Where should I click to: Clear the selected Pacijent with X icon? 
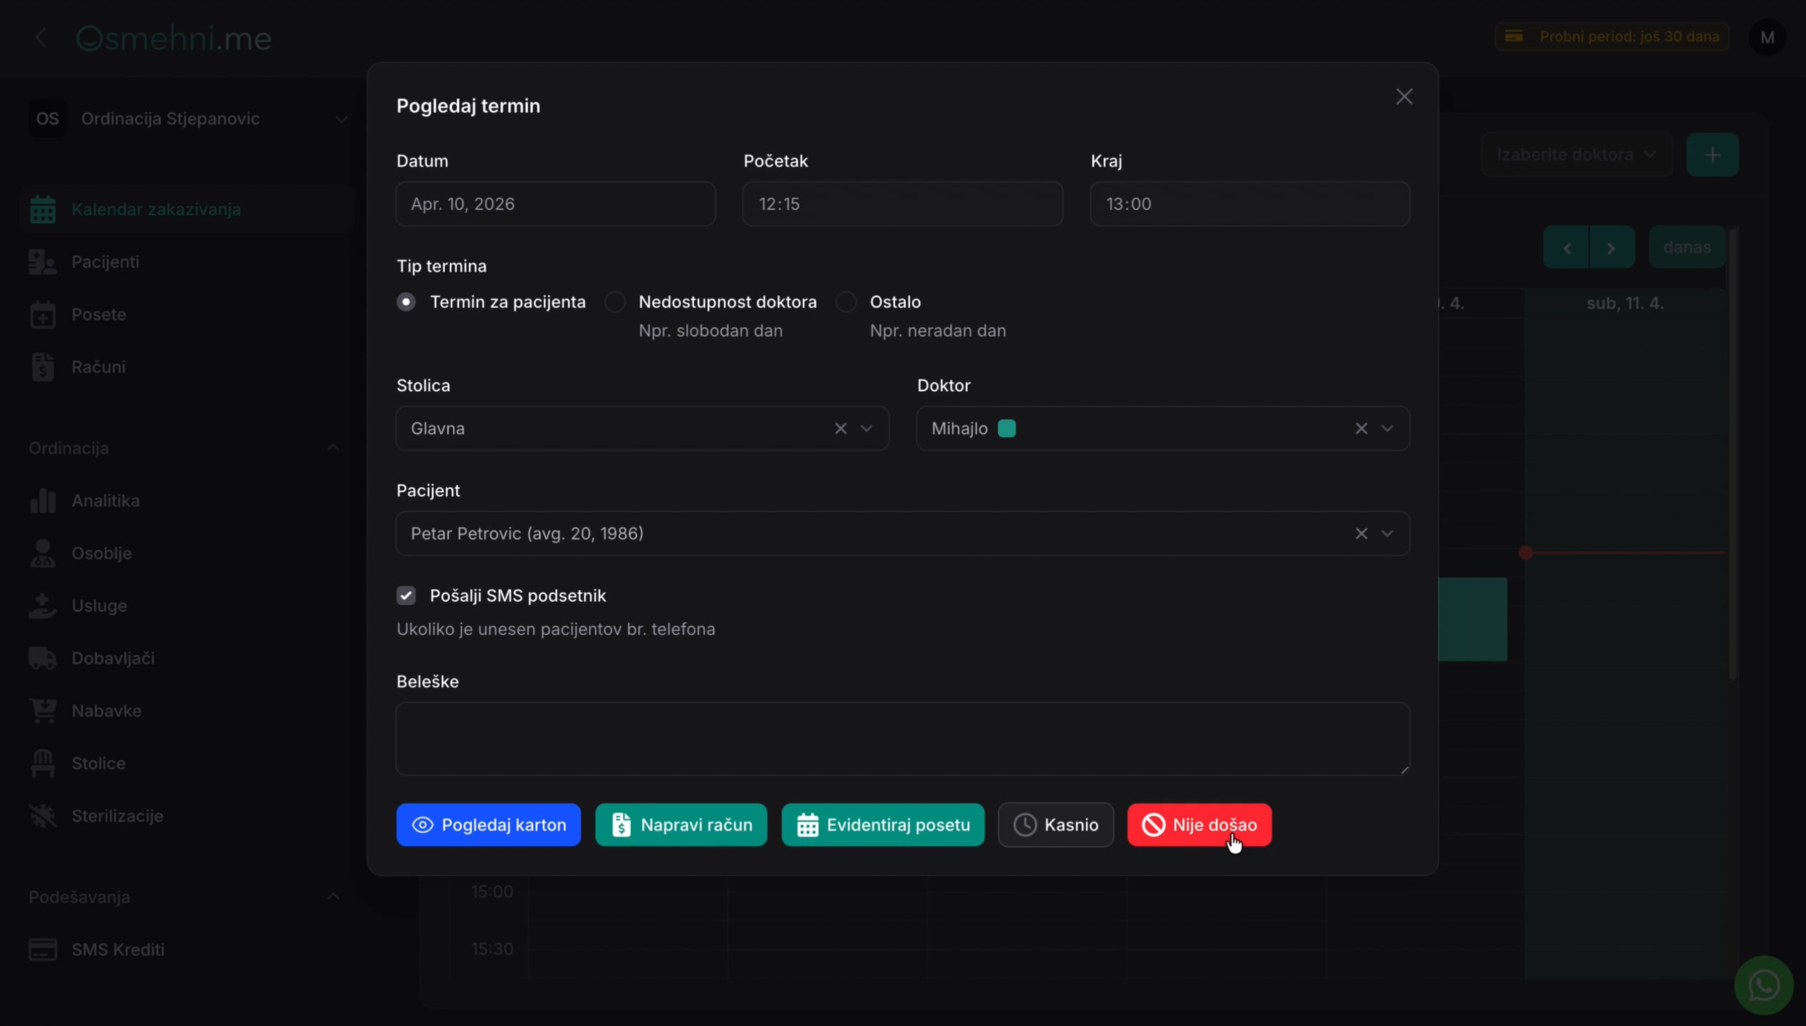point(1361,533)
